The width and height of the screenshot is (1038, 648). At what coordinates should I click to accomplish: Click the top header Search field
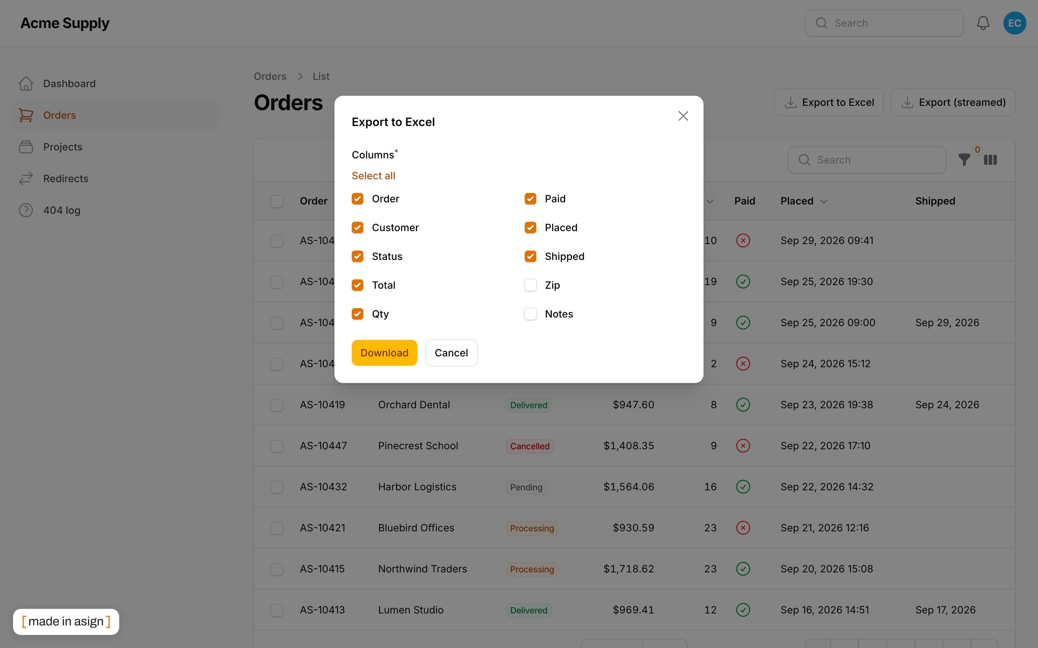coord(884,23)
